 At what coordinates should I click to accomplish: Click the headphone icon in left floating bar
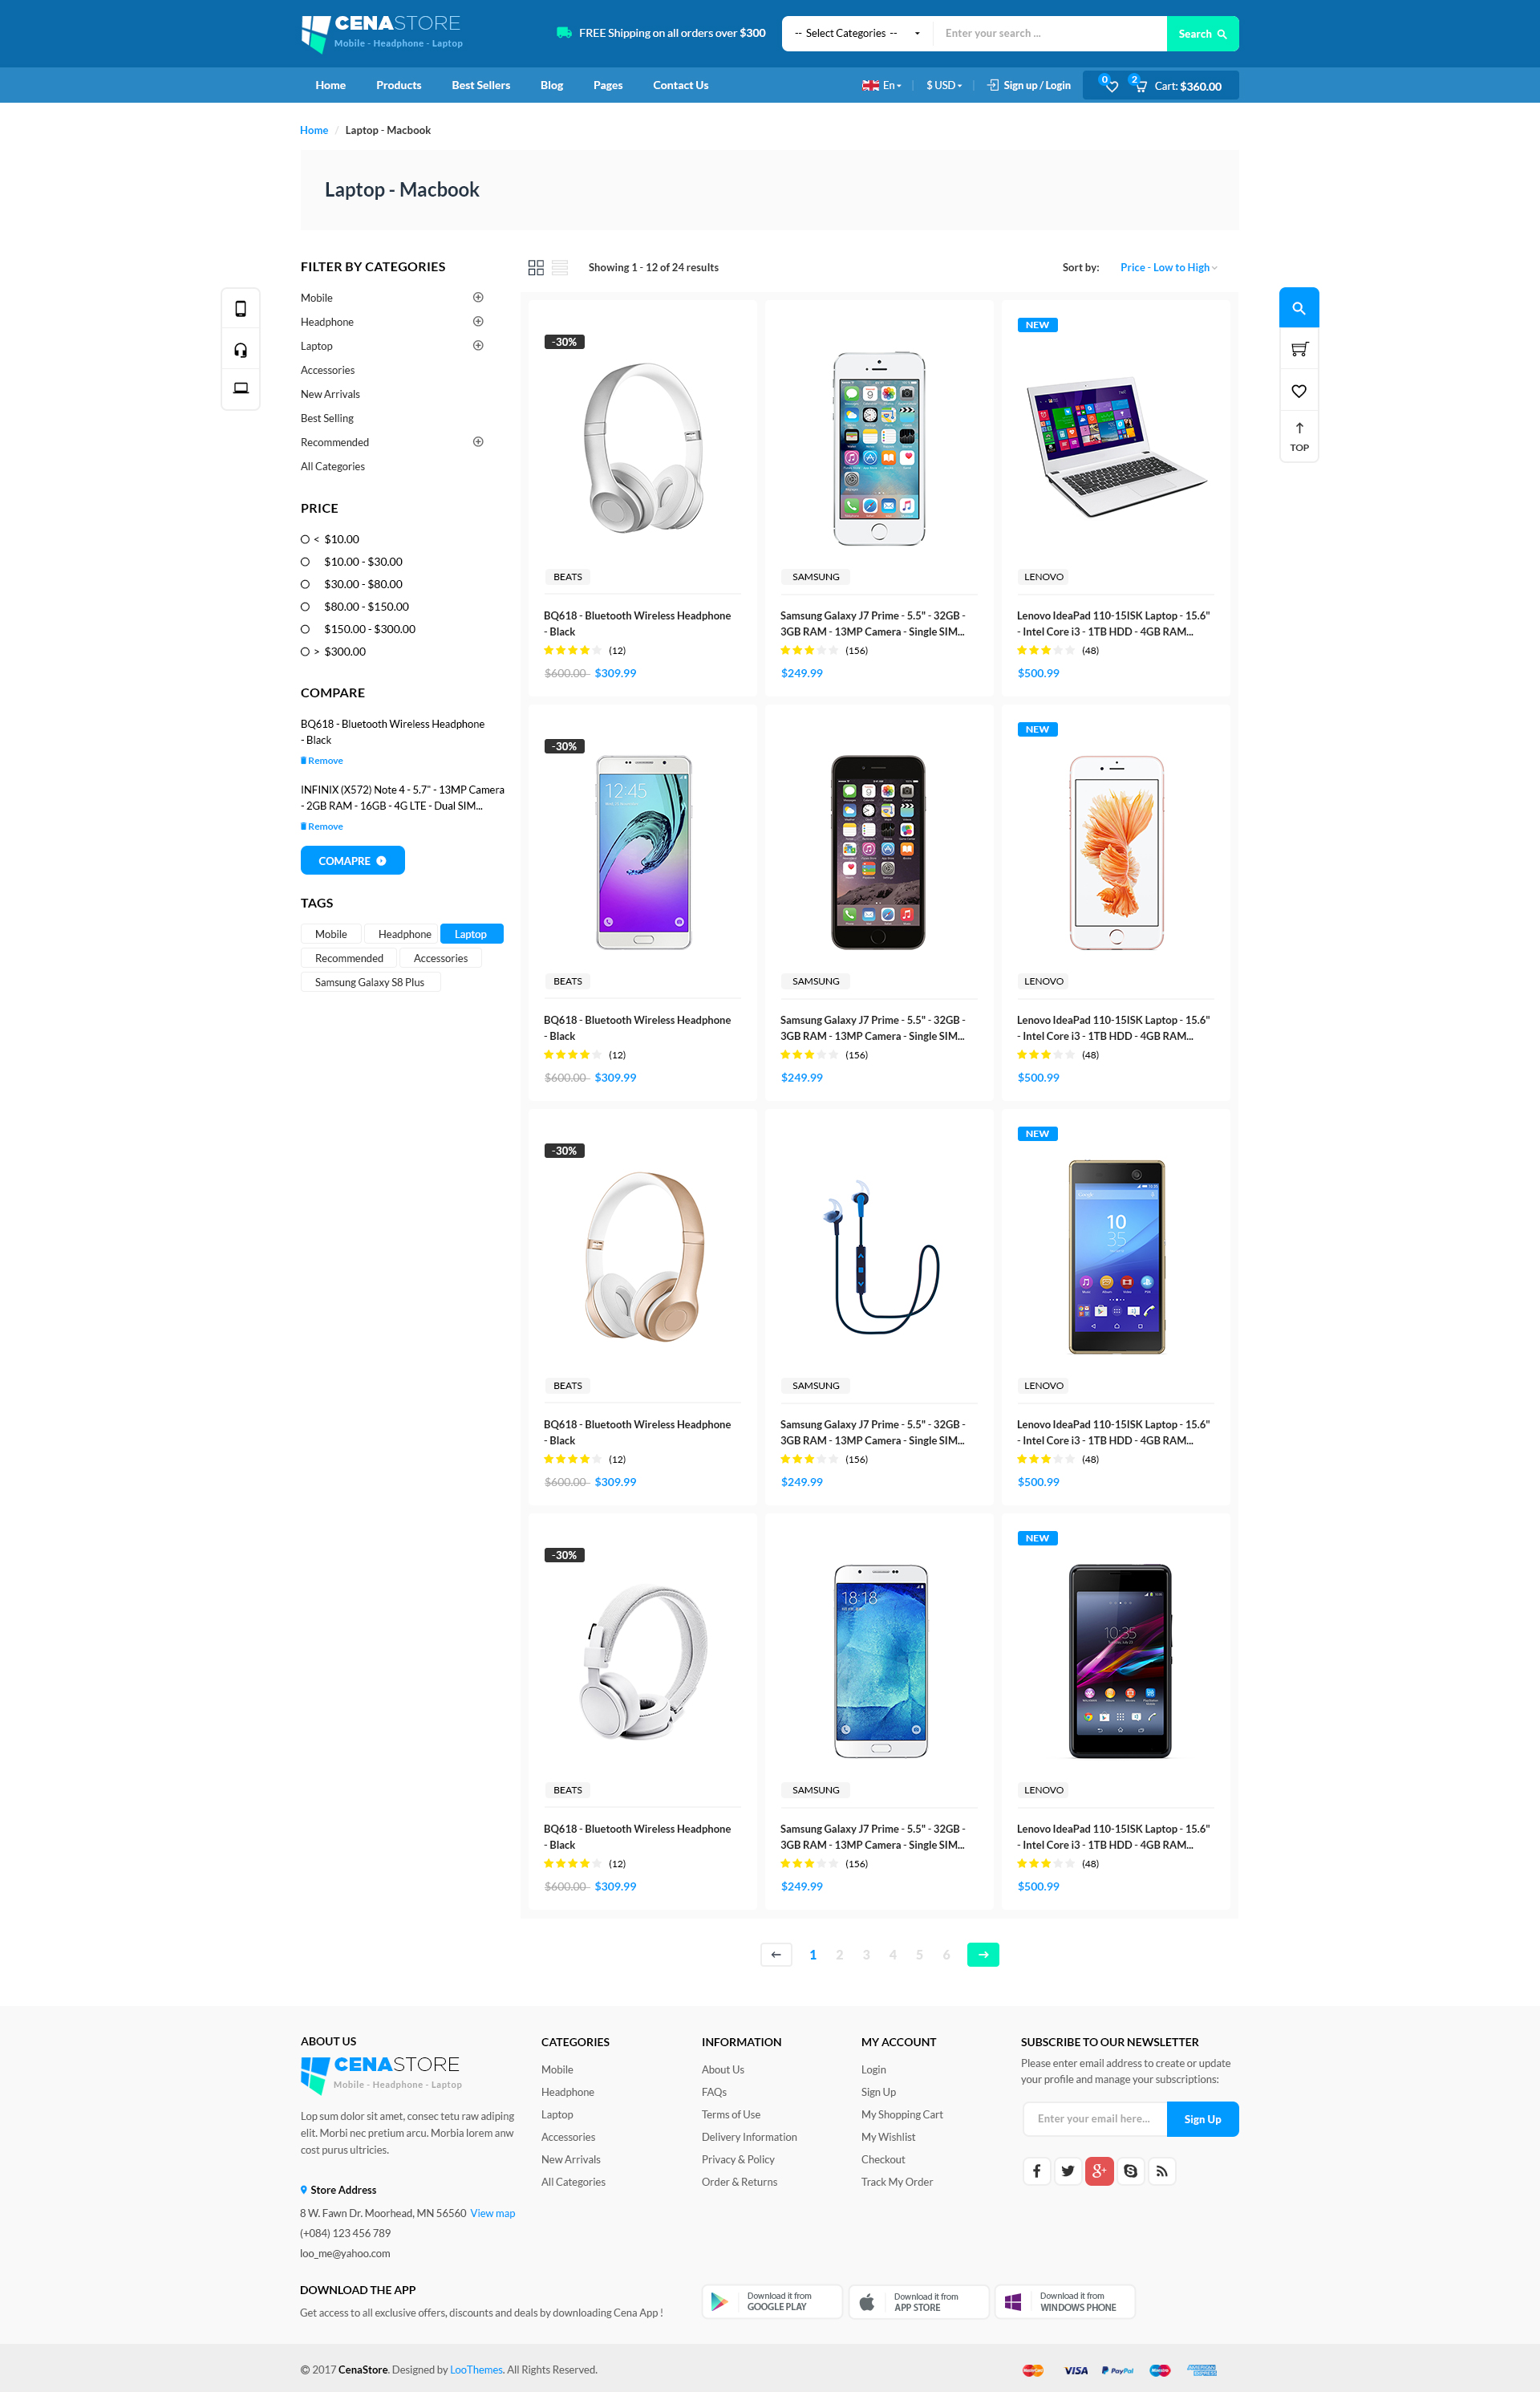click(241, 349)
